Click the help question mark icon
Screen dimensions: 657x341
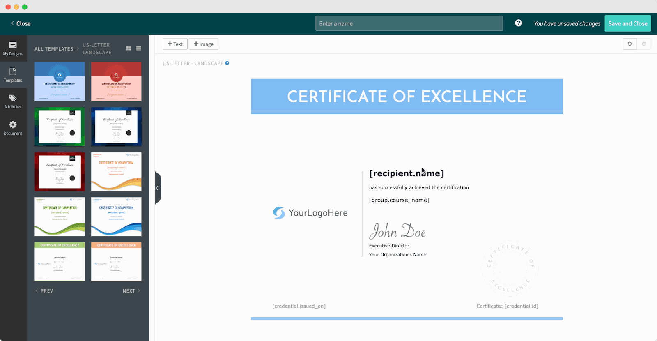[x=519, y=23]
